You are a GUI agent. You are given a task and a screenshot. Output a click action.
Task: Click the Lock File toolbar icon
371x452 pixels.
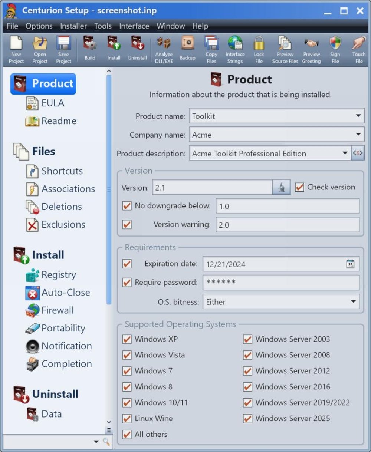[x=259, y=50]
